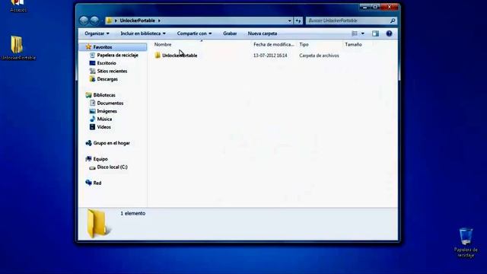Go back with the Explorer back arrow
This screenshot has height=274, width=487.
click(84, 21)
